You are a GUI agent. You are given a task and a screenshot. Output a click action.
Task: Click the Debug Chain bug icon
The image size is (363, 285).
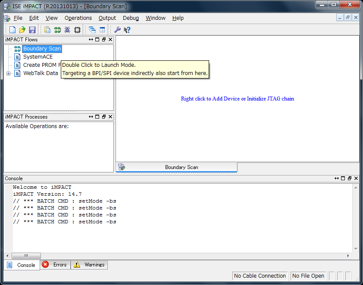pos(67,30)
